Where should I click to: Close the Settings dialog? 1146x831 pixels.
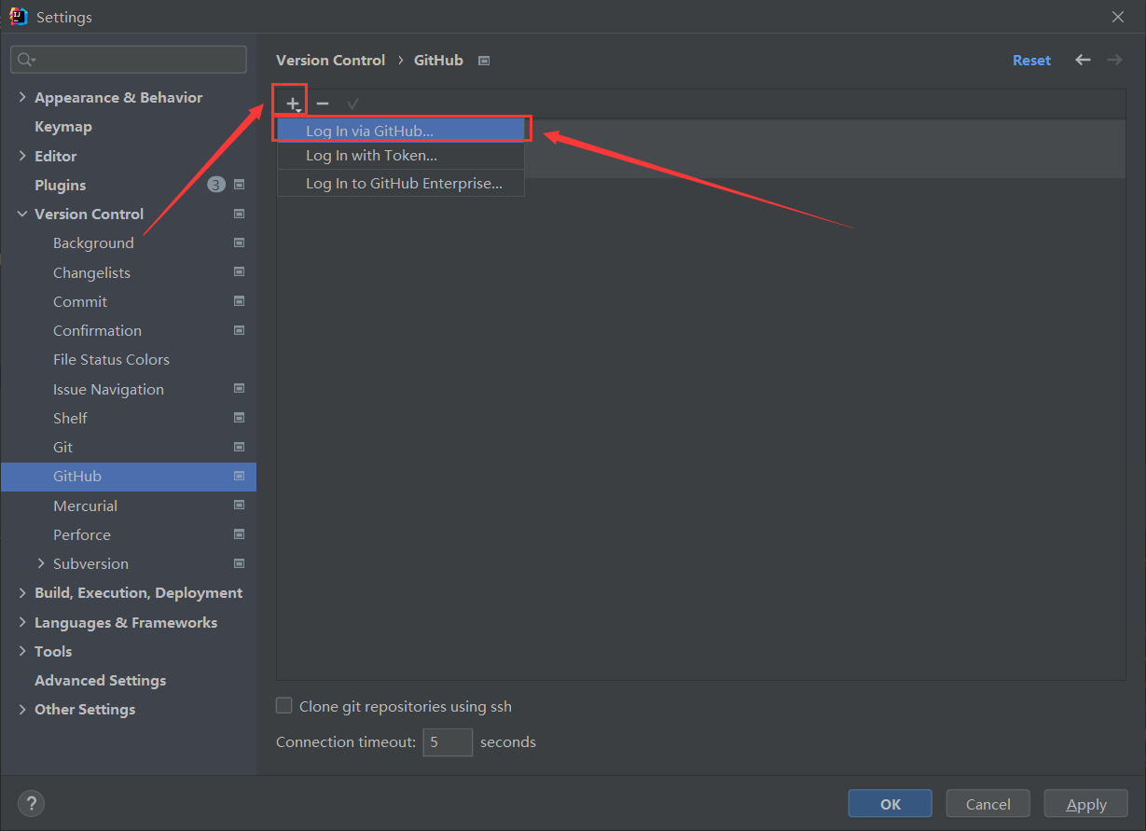[x=1118, y=17]
